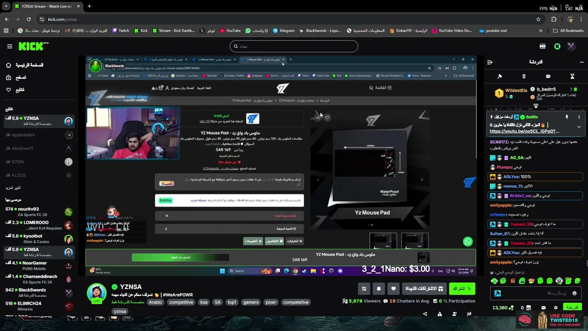Focus the Kick search box
This screenshot has height=331, width=588.
(x=294, y=46)
